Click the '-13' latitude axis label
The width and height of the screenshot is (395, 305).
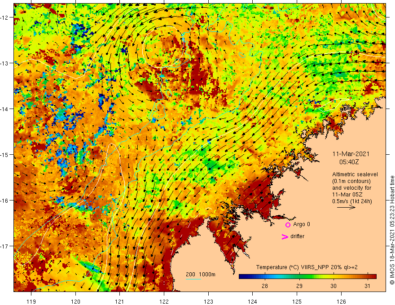coord(5,63)
